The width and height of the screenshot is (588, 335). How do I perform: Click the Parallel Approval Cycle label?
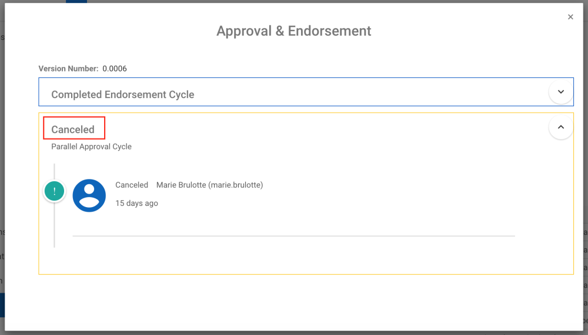[91, 147]
